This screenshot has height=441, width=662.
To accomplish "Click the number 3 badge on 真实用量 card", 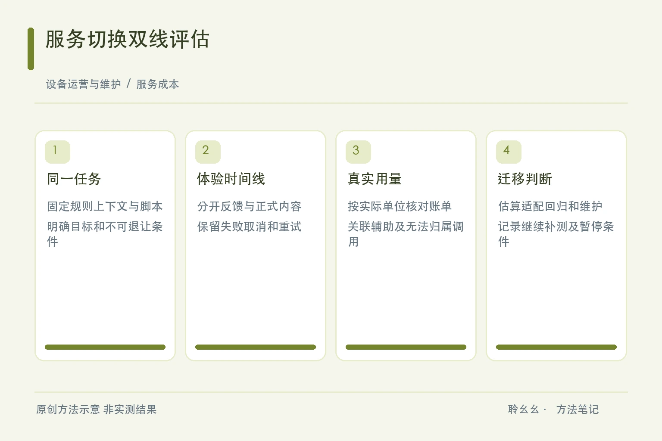I will coord(358,152).
